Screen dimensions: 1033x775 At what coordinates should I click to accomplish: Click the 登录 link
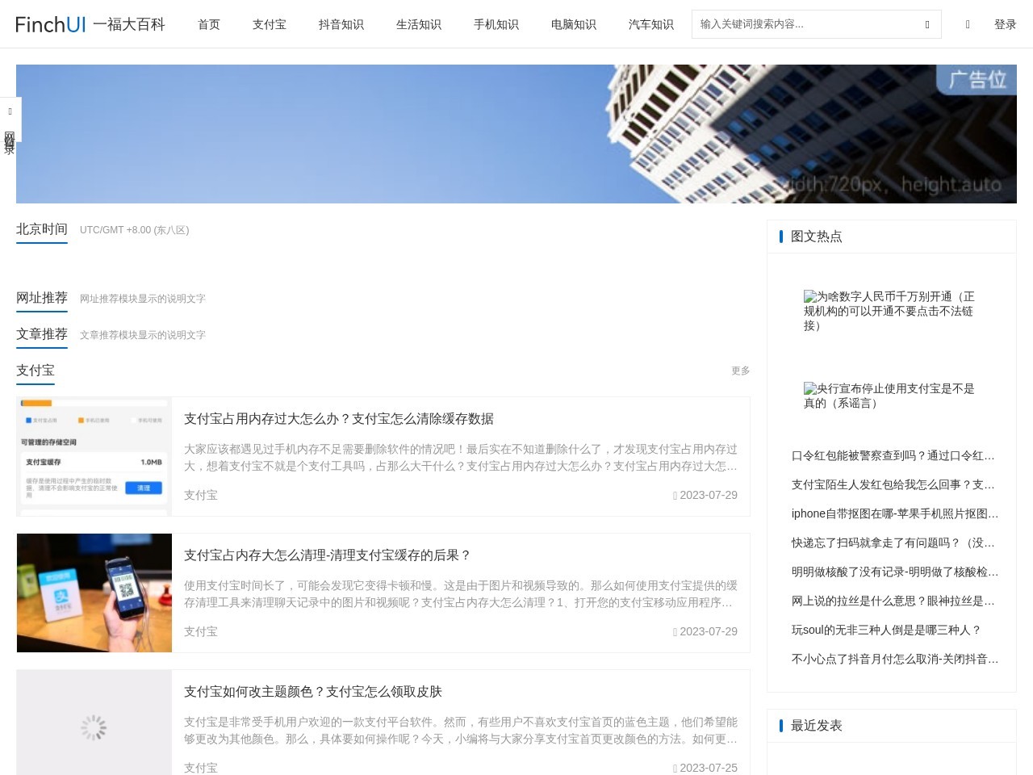point(1005,24)
